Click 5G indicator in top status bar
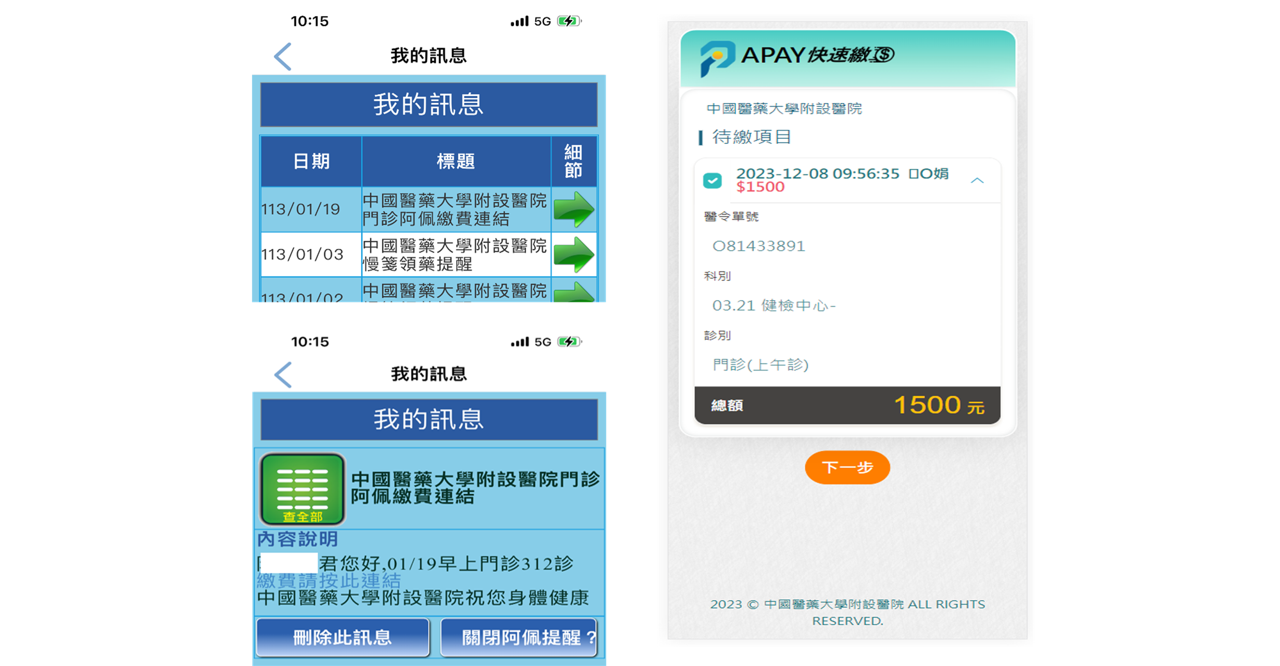 tap(543, 21)
